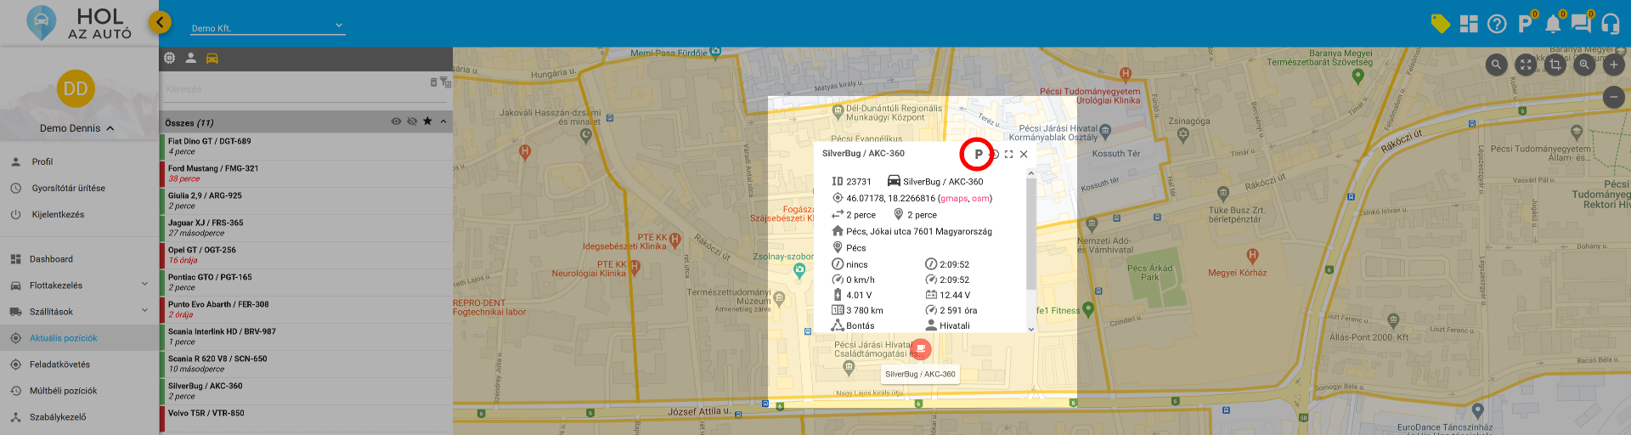
Task: Select Múltbéli pozíciók menu item
Action: [x=63, y=391]
